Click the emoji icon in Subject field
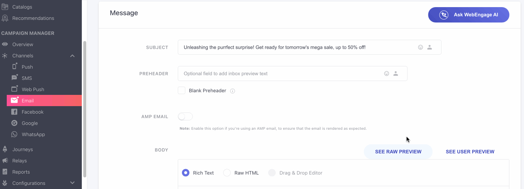 [420, 47]
